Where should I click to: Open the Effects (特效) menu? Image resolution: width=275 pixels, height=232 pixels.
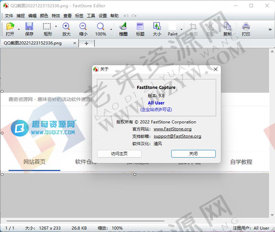click(x=56, y=16)
